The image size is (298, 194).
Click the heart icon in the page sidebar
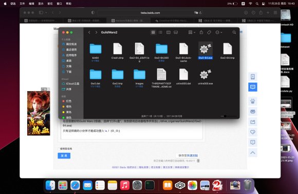tap(253, 132)
